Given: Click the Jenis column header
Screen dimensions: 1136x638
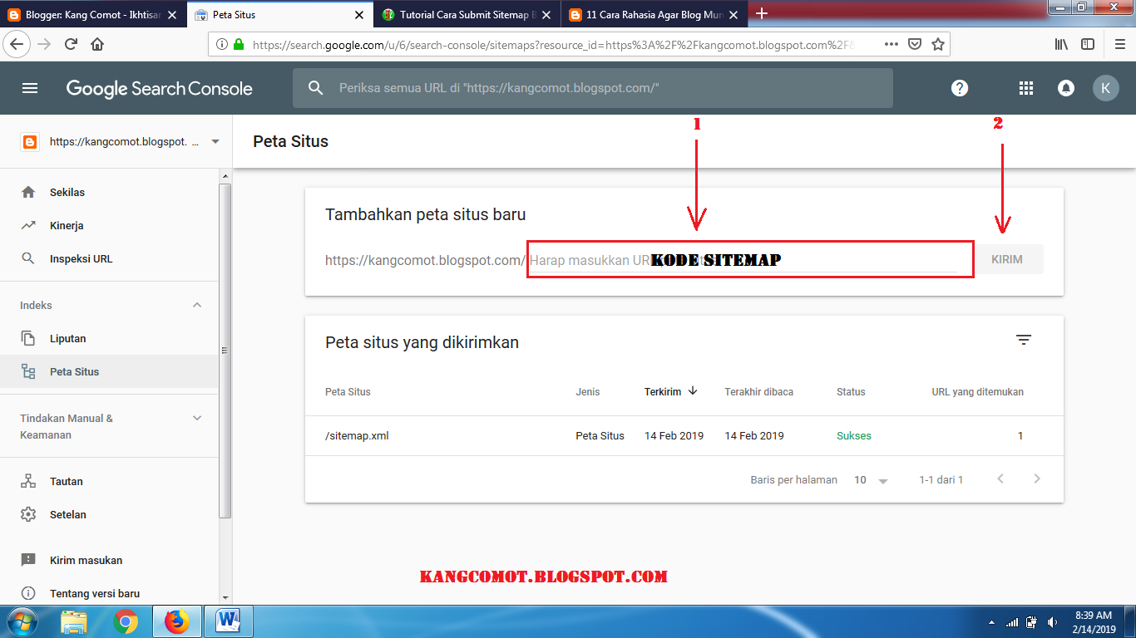Looking at the screenshot, I should tap(587, 391).
